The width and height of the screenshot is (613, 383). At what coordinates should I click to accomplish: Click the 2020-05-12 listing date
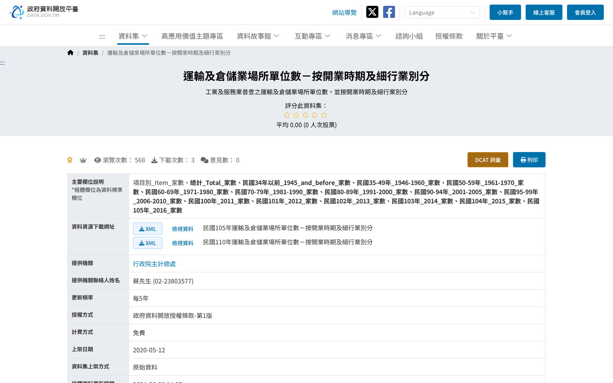pyautogui.click(x=149, y=350)
